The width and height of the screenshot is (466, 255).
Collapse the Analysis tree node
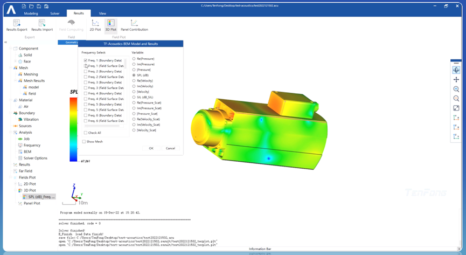tap(11, 133)
